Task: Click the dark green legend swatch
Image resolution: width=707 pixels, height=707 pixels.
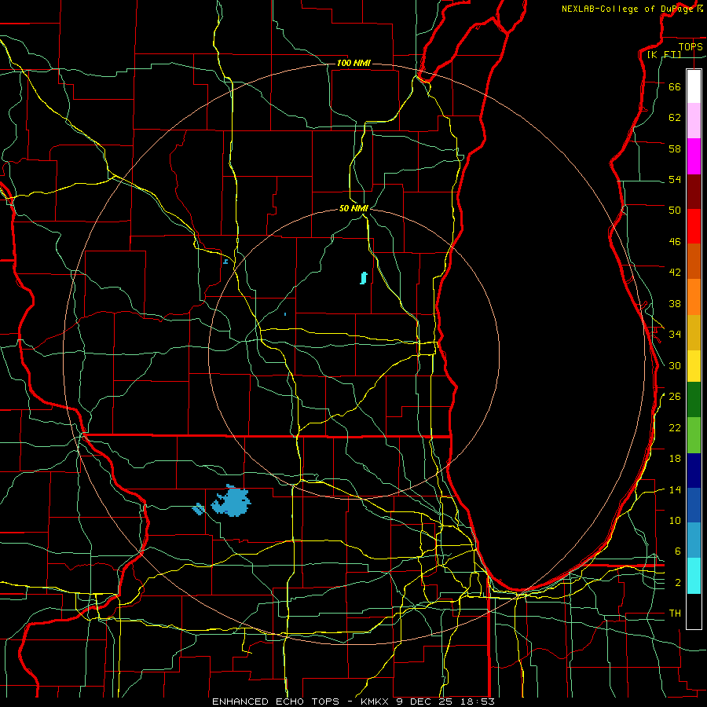Action: [694, 400]
